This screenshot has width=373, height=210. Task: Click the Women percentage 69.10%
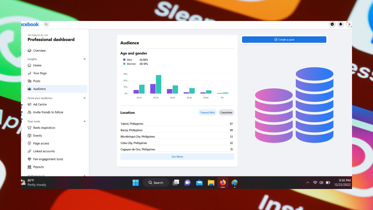[x=144, y=64]
